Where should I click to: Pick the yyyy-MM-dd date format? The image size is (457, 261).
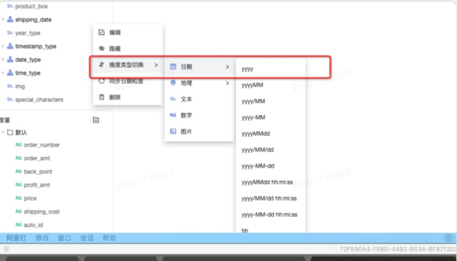point(258,166)
